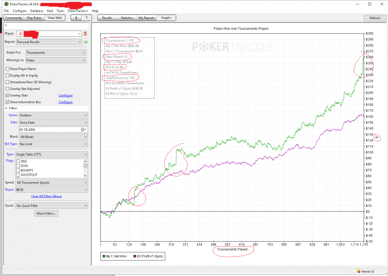Image resolution: width=388 pixels, height=276 pixels.
Task: Open the Quick filter dropdown
Action: click(52, 206)
